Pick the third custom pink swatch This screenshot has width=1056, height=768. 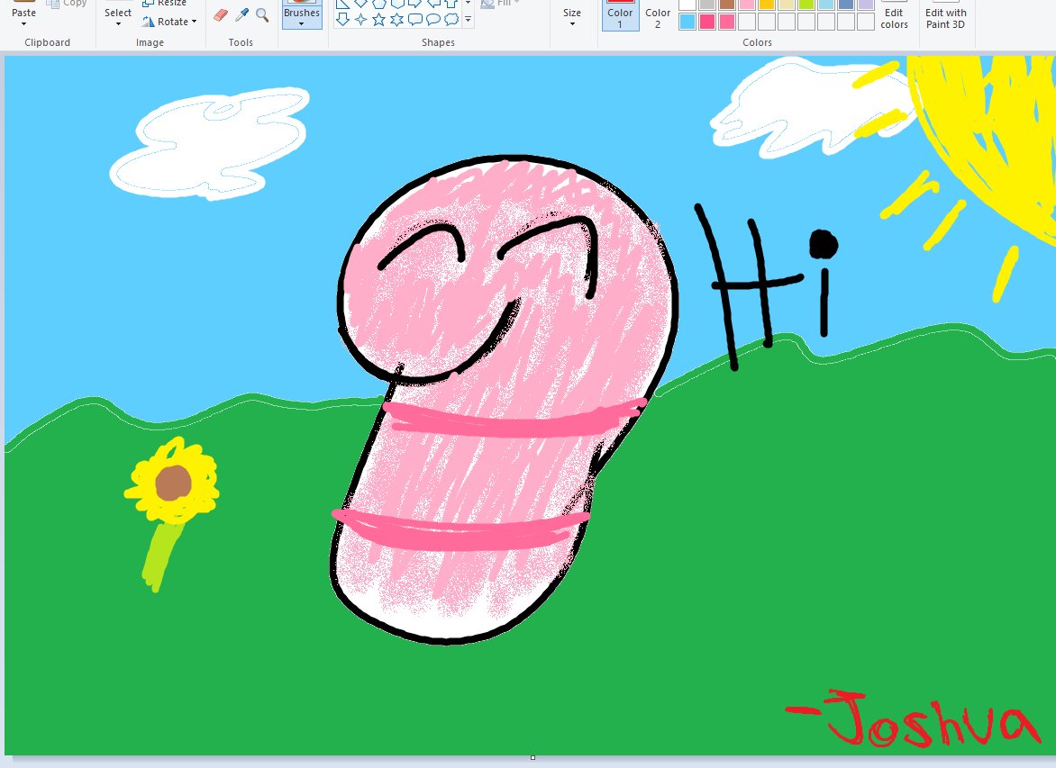726,22
